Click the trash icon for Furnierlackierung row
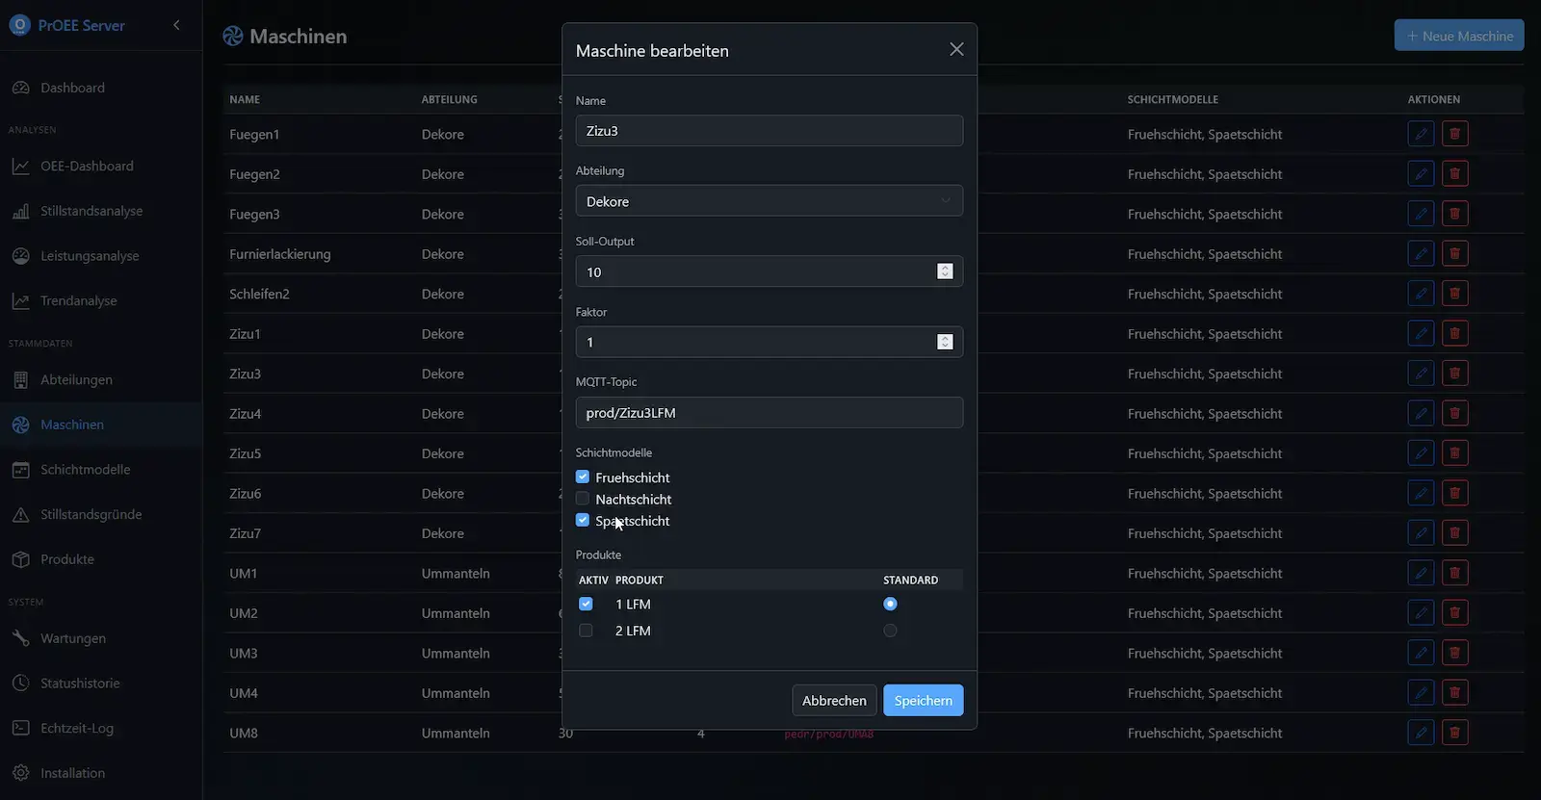 [1454, 254]
